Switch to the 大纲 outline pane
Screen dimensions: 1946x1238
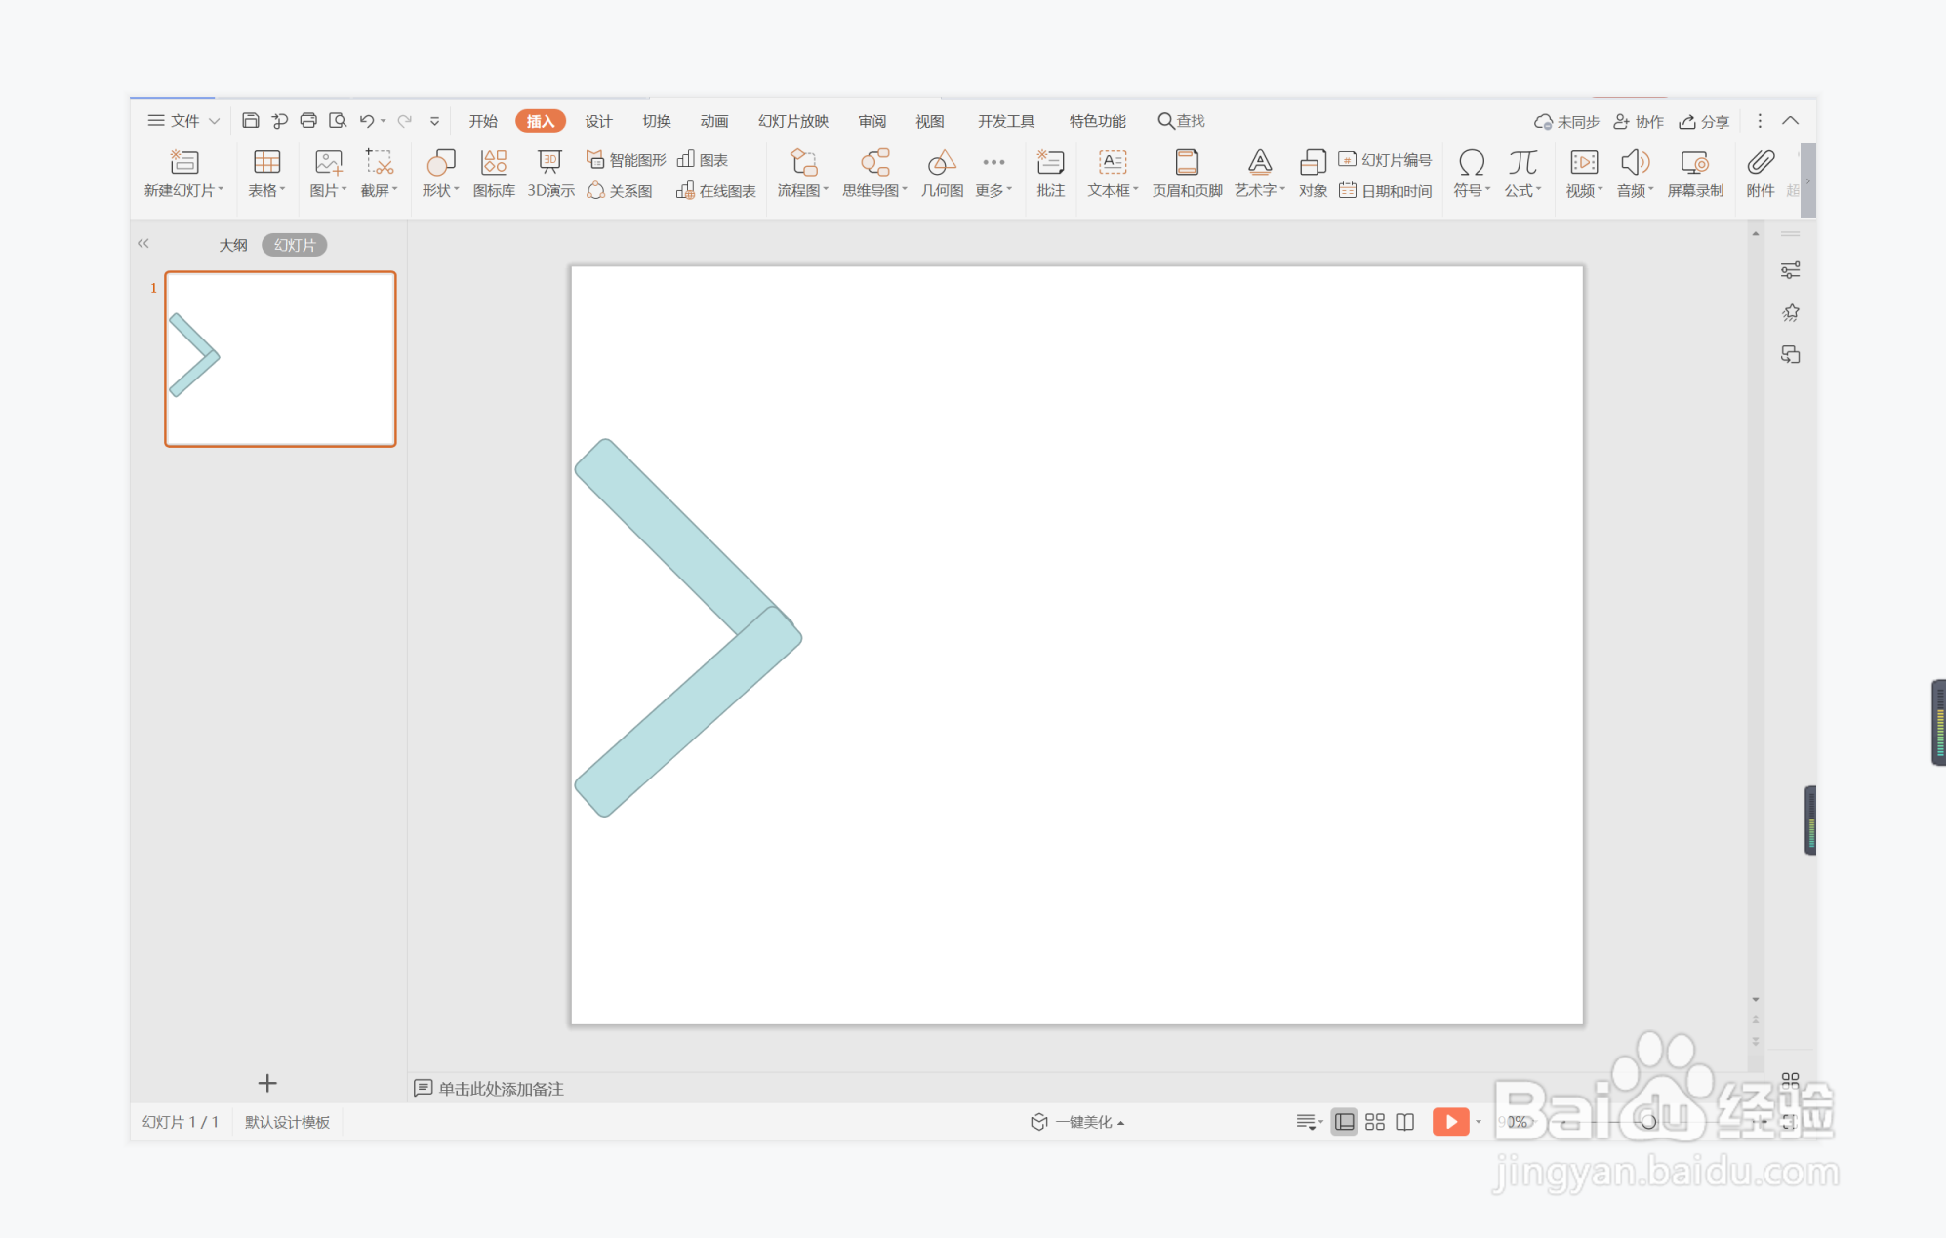(x=233, y=245)
